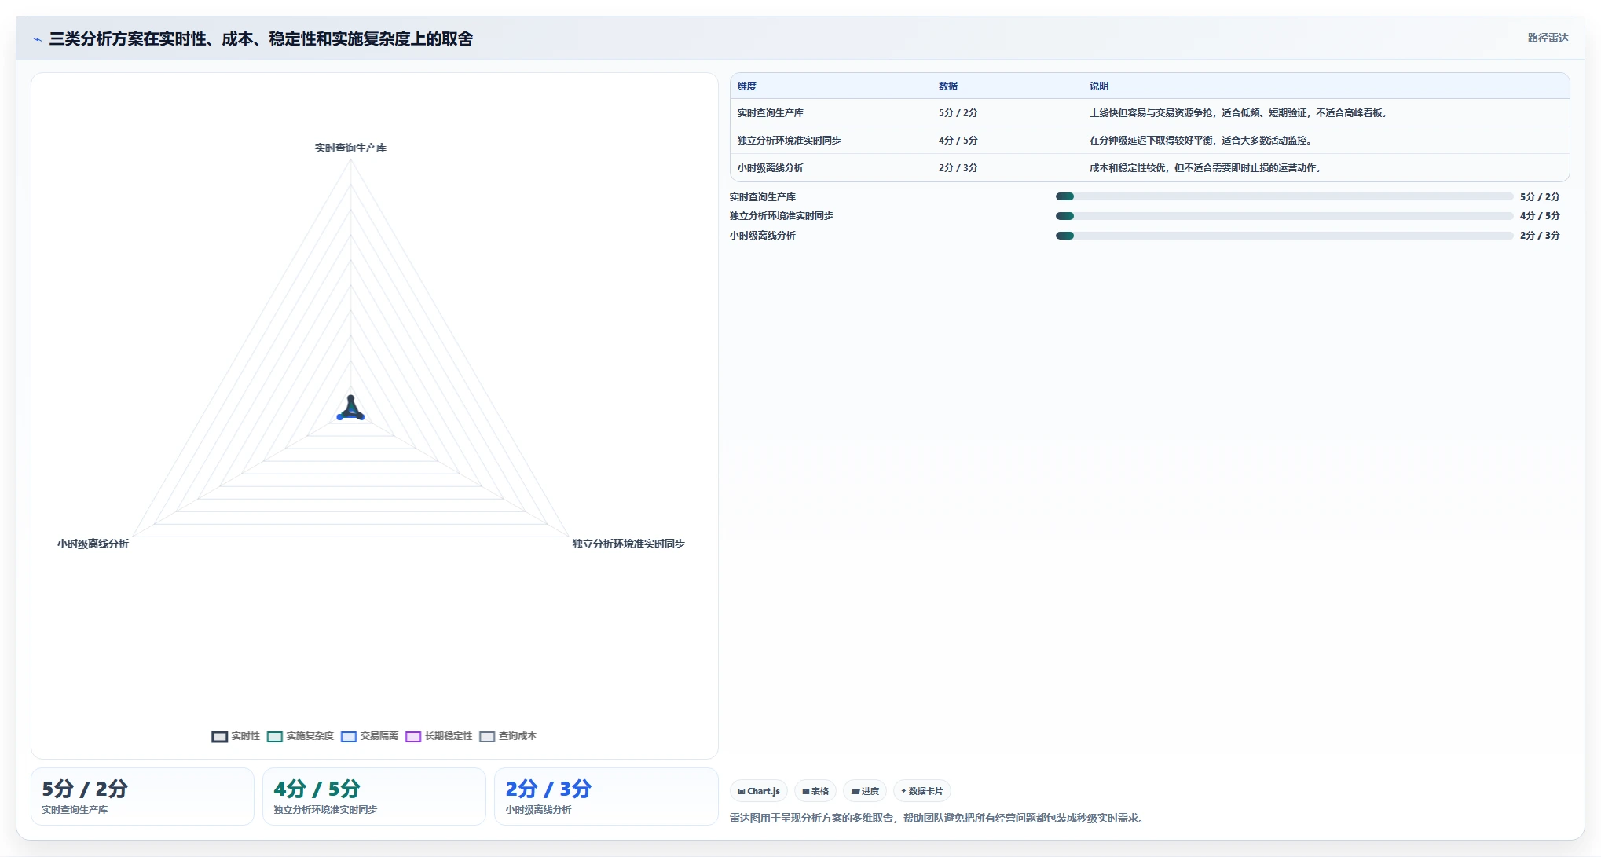Viewport: 1601px width, 857px height.
Task: Toggle the 实施复杂度 legend series
Action: click(301, 736)
